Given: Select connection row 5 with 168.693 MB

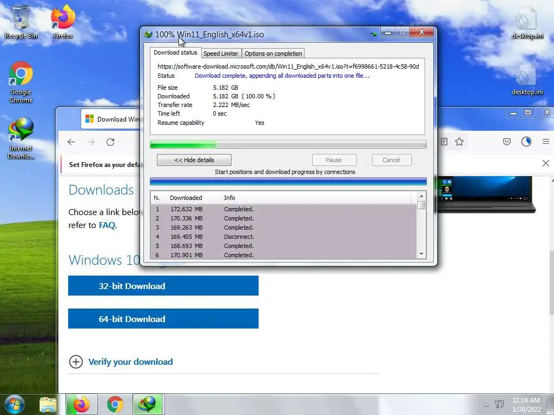Looking at the screenshot, I should [x=283, y=246].
